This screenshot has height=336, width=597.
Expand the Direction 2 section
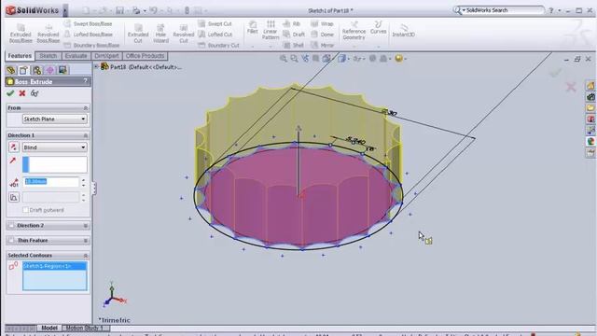click(x=85, y=226)
